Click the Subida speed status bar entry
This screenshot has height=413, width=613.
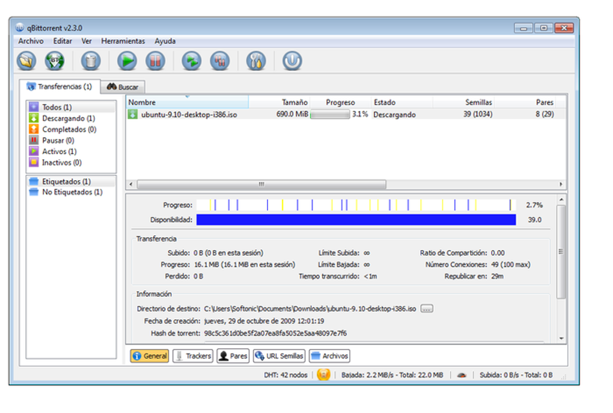(x=516, y=375)
